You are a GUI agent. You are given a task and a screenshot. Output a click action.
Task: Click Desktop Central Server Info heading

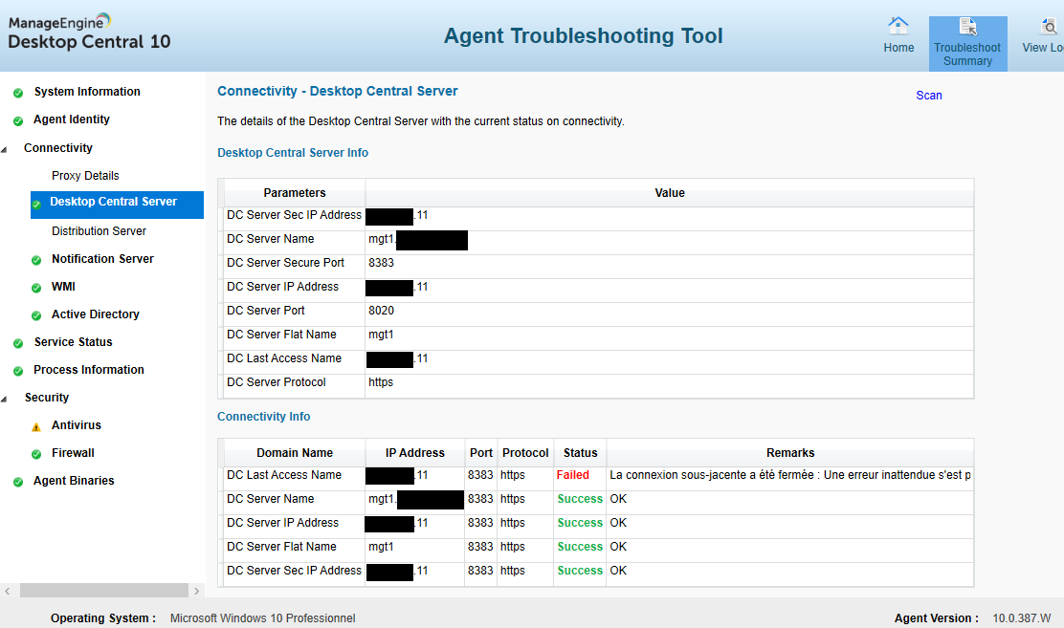[293, 153]
